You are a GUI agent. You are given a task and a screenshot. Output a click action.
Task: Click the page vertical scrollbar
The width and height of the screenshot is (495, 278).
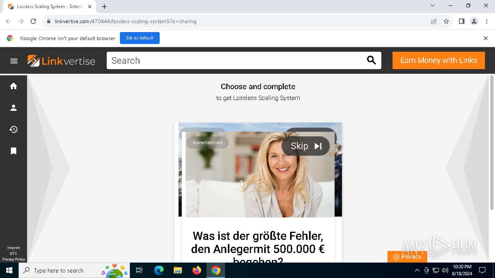[x=492, y=143]
